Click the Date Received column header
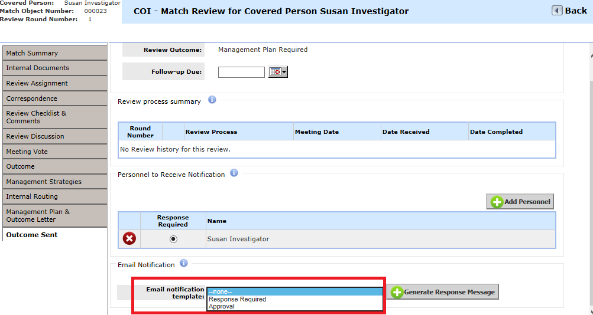 (425, 132)
